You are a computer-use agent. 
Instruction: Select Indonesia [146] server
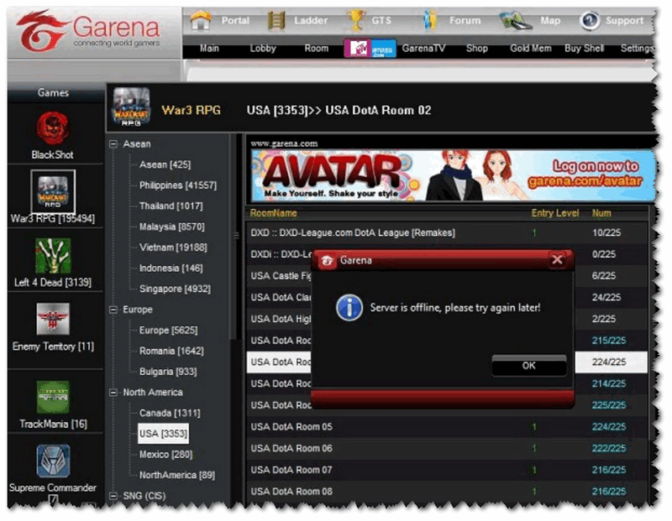coord(171,268)
